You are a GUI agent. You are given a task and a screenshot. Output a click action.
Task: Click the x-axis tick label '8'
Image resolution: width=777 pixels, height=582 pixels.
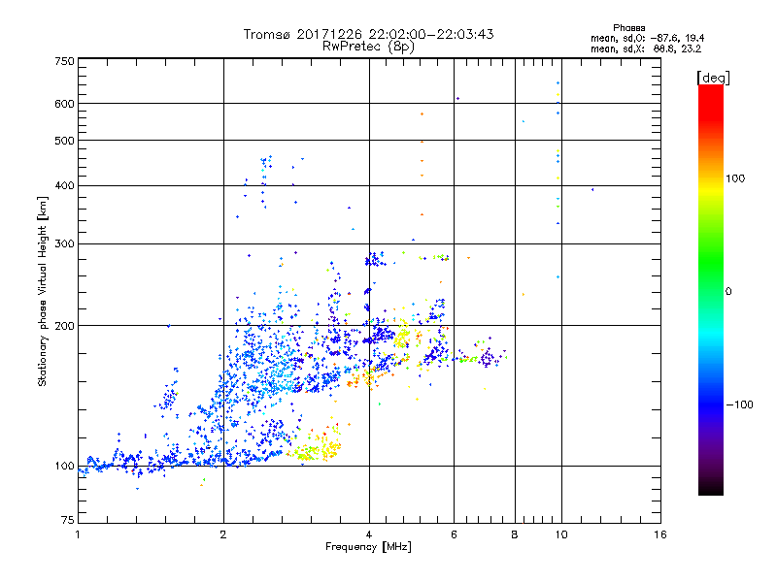coord(515,534)
